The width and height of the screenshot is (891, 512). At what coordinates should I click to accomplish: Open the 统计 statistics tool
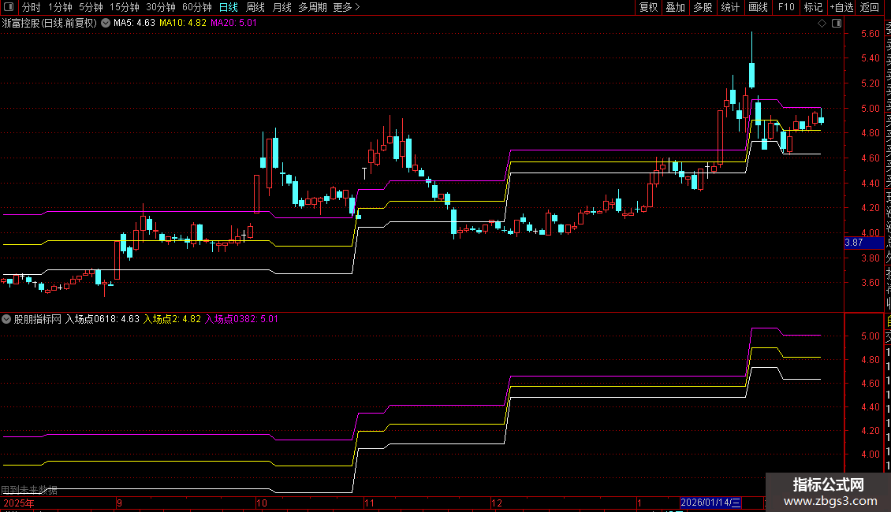[x=730, y=7]
